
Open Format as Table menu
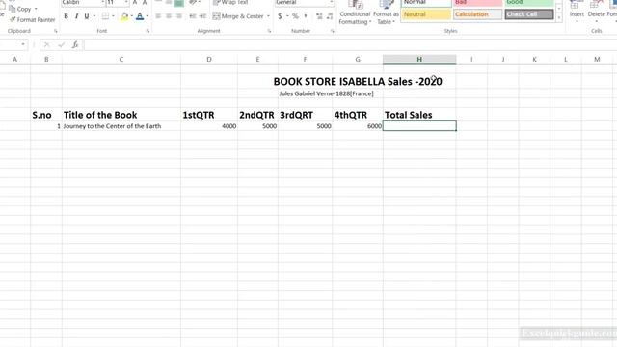[386, 13]
